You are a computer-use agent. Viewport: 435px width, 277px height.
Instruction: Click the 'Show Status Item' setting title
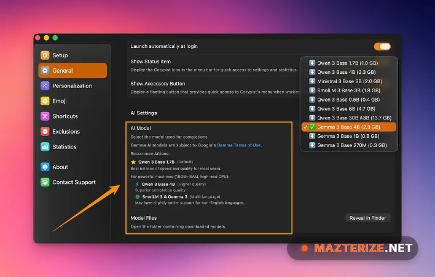tap(151, 62)
